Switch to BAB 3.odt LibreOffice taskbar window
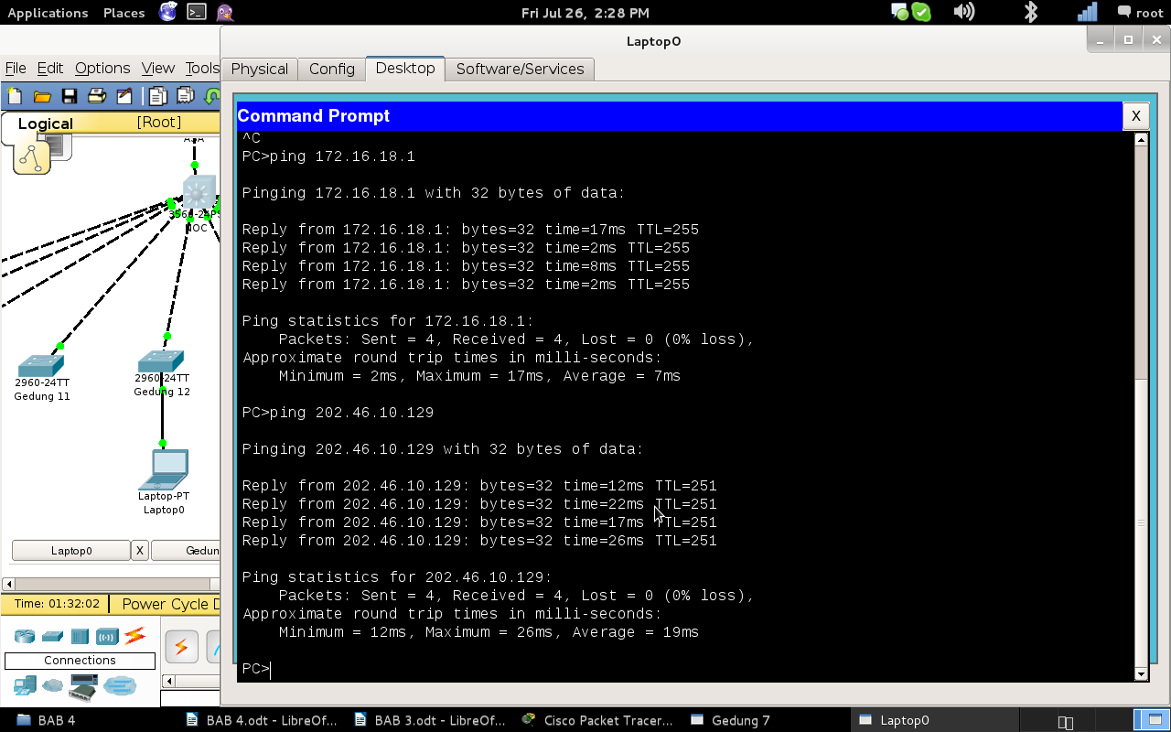 [x=430, y=720]
